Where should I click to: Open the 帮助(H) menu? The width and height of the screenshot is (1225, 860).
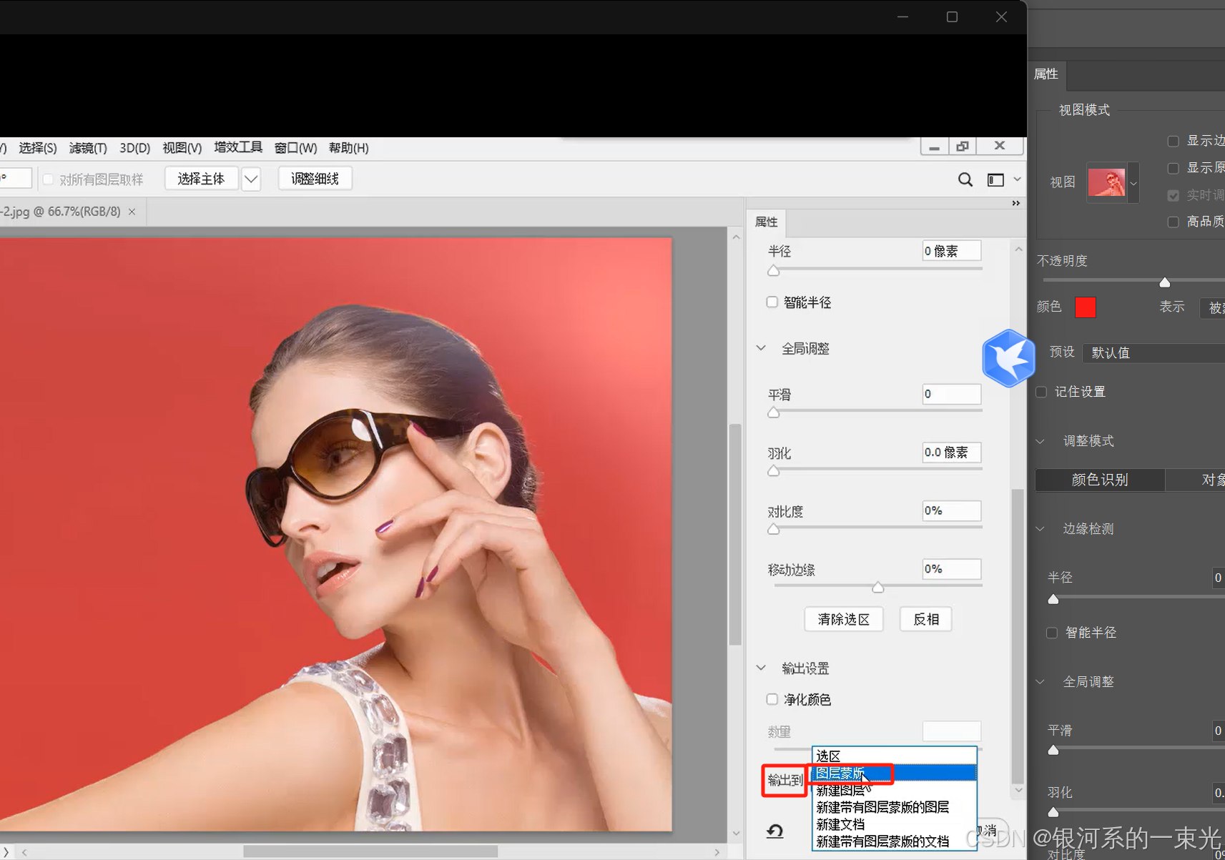click(349, 148)
